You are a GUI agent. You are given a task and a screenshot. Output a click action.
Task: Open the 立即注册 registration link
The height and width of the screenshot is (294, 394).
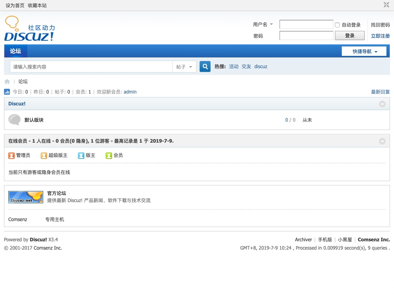click(x=380, y=36)
